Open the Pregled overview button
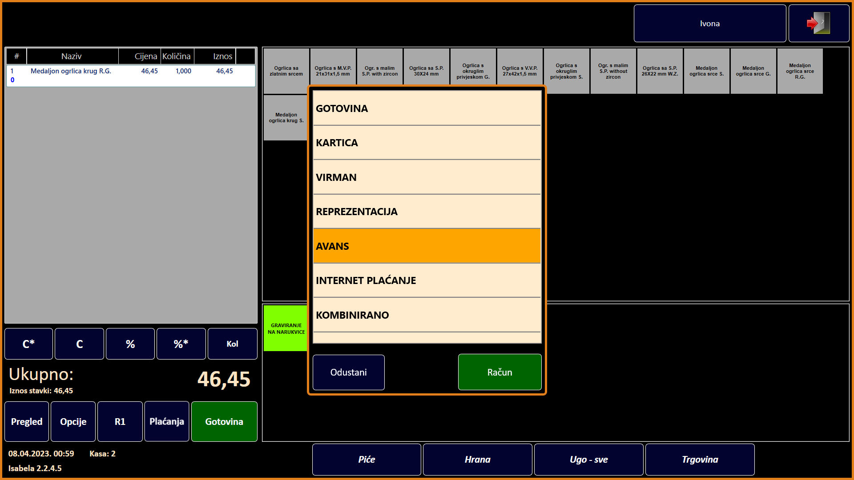854x480 pixels. [27, 422]
